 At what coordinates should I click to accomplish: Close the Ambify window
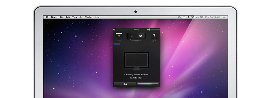tap(114, 29)
